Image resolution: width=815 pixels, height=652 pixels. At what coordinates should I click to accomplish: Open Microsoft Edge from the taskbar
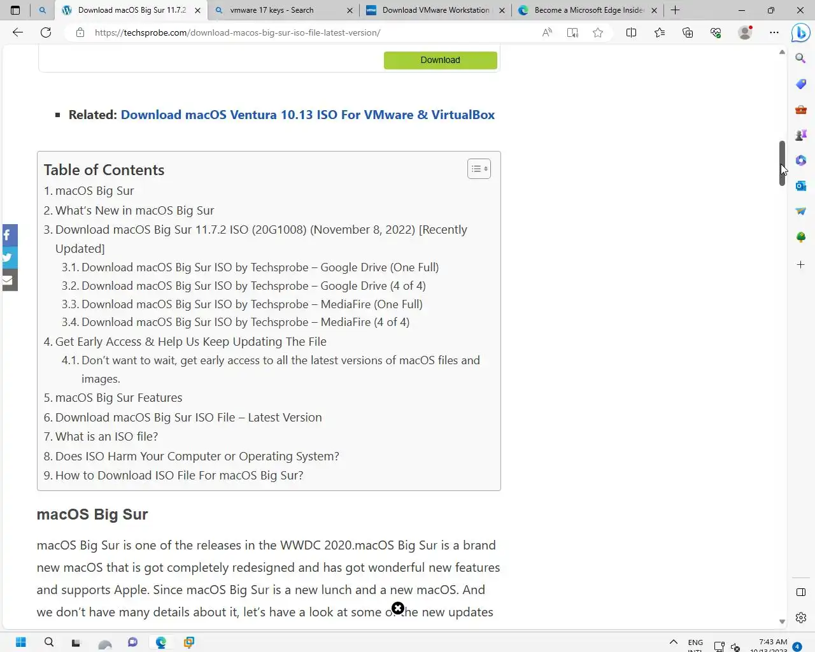160,642
